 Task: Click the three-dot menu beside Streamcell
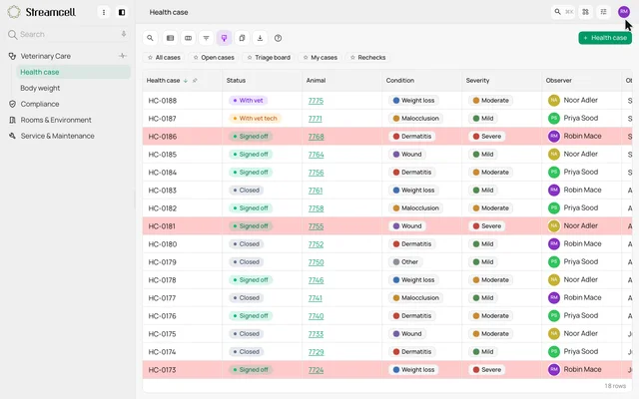104,12
